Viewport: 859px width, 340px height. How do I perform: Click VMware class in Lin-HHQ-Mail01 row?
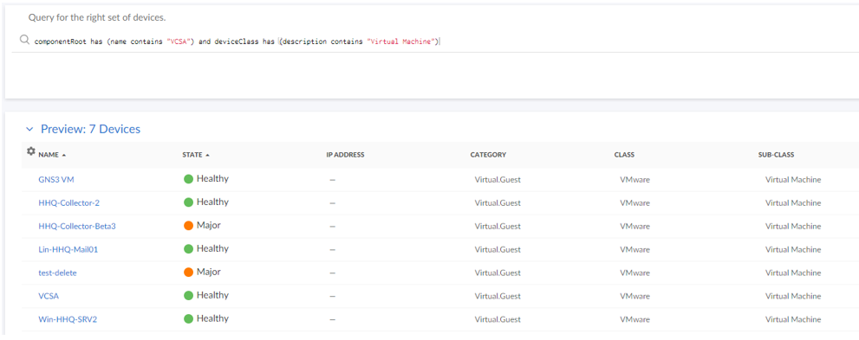click(635, 249)
